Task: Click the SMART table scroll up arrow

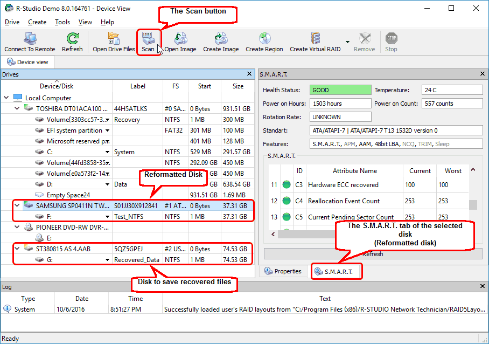Action: pos(473,170)
